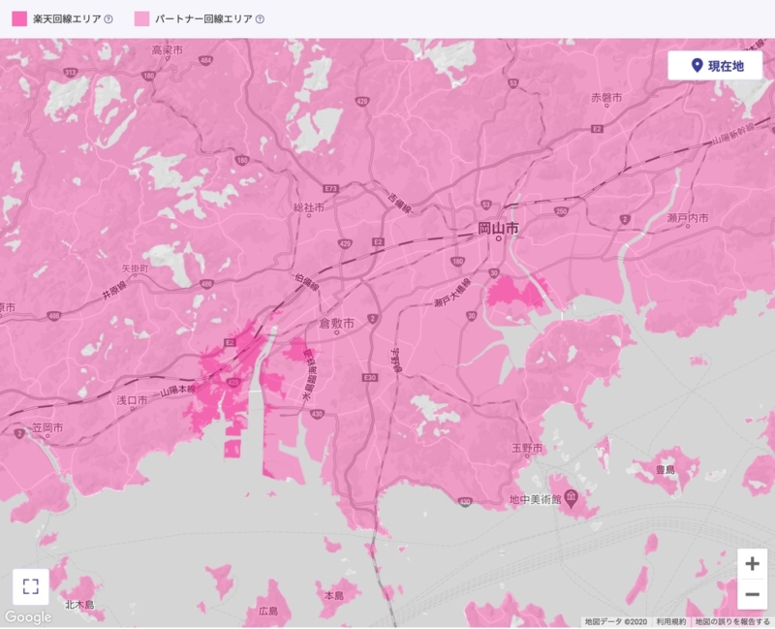
Task: Click the 矢掛町 town label
Action: coord(135,268)
